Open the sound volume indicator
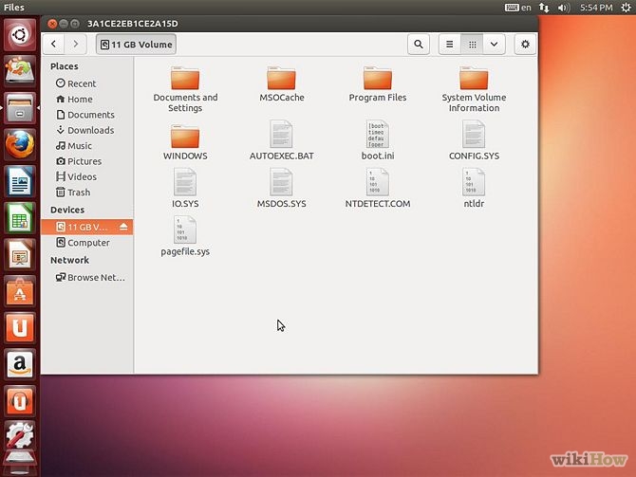The image size is (636, 477). coord(564,8)
